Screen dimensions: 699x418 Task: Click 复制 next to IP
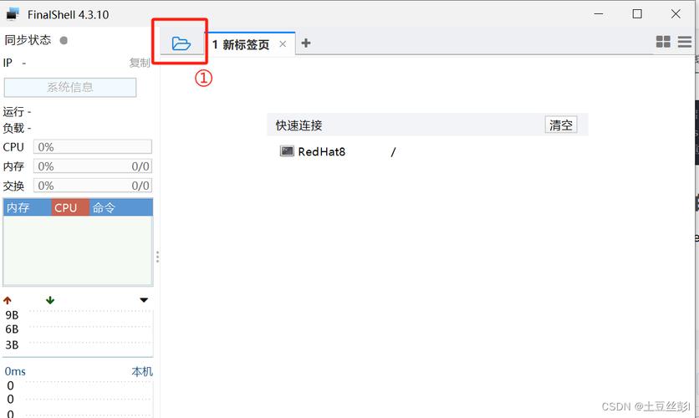click(139, 63)
